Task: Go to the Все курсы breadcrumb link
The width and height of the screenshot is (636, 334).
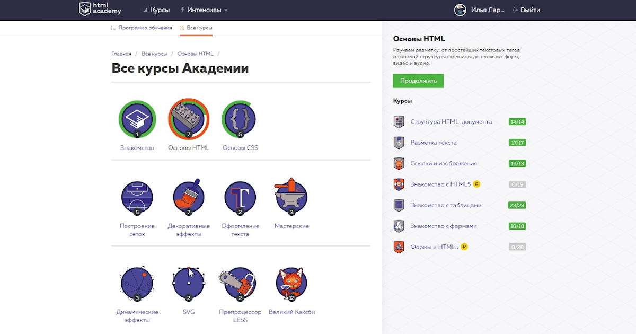Action: [x=154, y=54]
